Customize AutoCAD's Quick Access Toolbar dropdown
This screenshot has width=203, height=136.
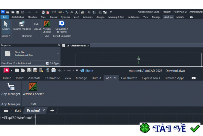77,71
